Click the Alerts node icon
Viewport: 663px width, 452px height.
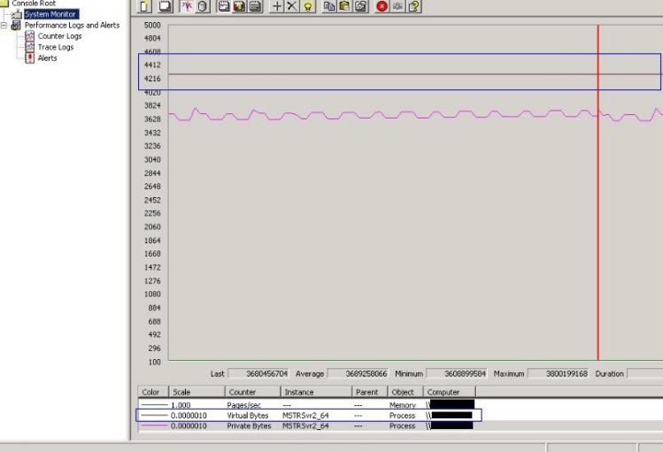tap(29, 58)
